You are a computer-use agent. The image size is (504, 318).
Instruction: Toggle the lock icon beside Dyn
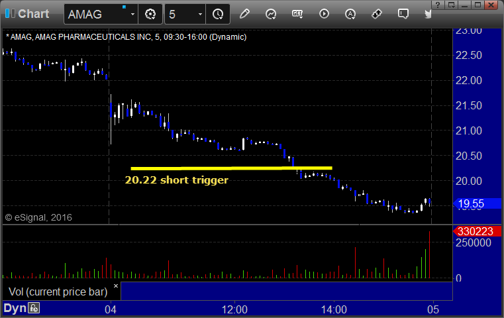point(34,308)
